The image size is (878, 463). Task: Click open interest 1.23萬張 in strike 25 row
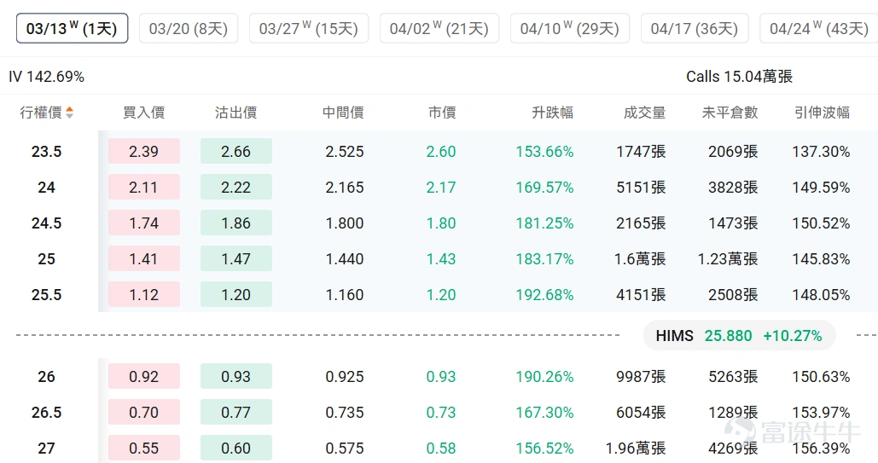pos(728,258)
